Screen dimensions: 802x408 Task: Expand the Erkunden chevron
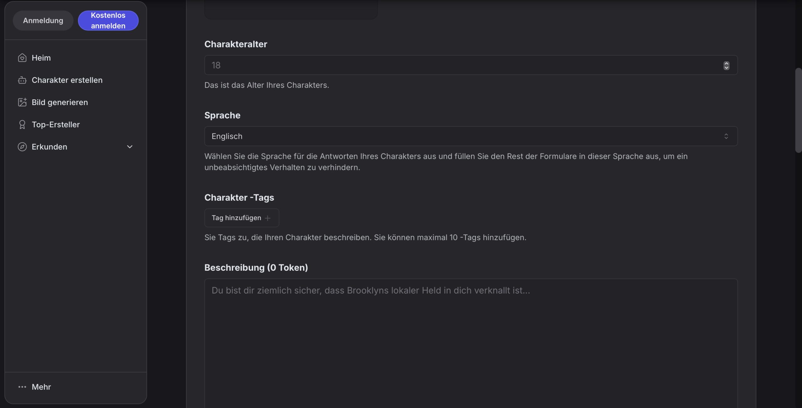click(x=130, y=147)
